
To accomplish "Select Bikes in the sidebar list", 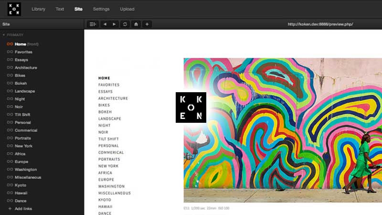I will tap(20, 75).
